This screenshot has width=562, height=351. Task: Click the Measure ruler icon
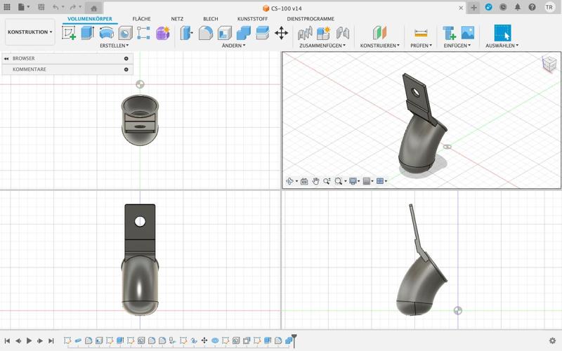(x=421, y=33)
